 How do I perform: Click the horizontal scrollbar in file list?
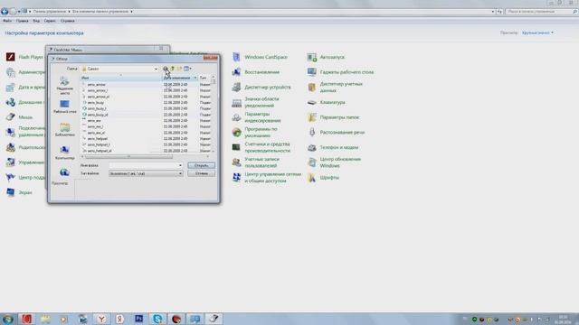128,157
